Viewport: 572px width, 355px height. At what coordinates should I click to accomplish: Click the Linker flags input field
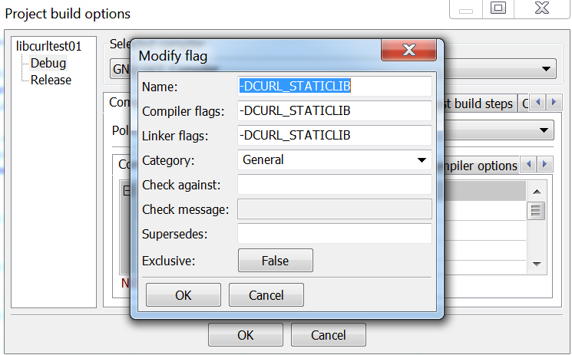coord(335,135)
